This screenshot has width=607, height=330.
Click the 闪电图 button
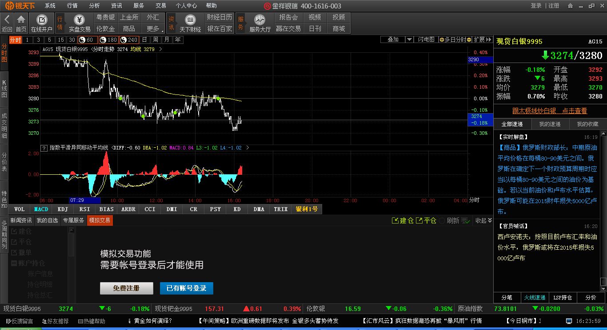tap(426, 39)
